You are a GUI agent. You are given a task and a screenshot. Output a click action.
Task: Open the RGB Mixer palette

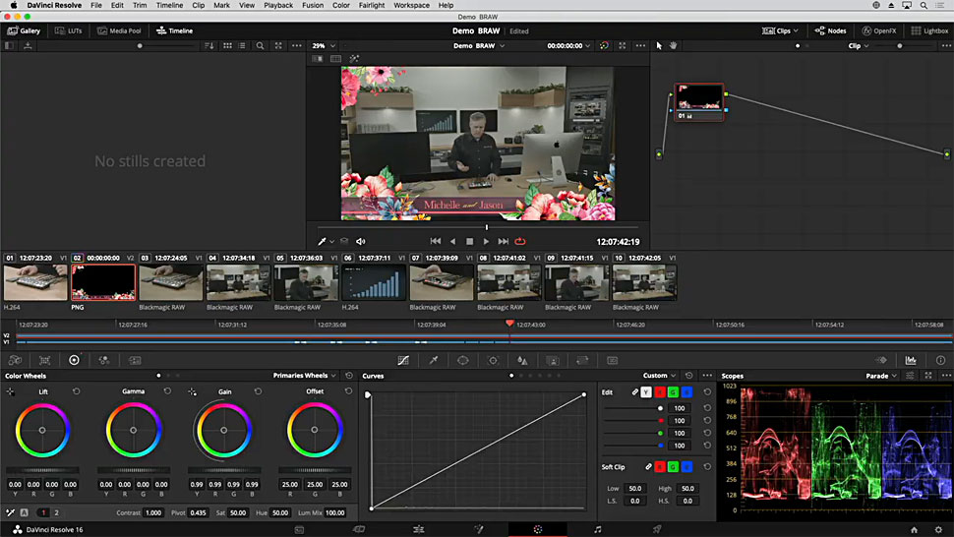104,361
